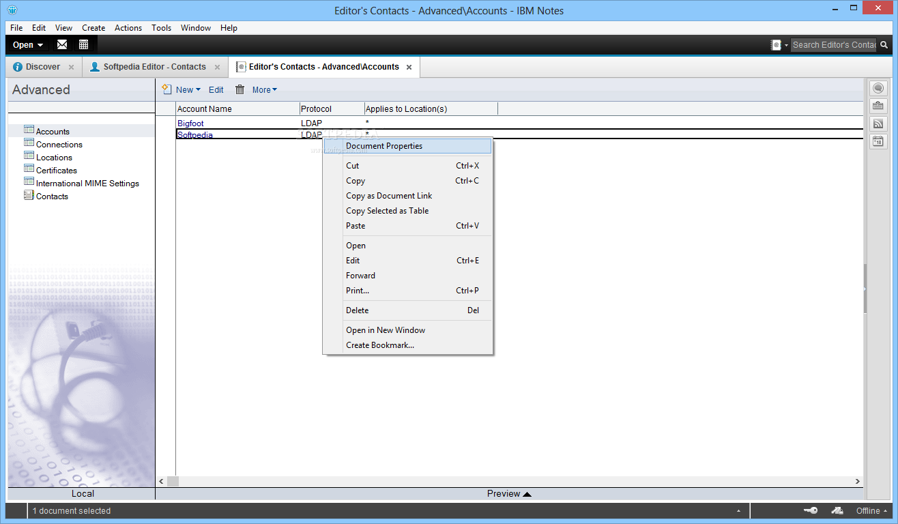Open the Help menu
The width and height of the screenshot is (898, 524).
tap(229, 28)
